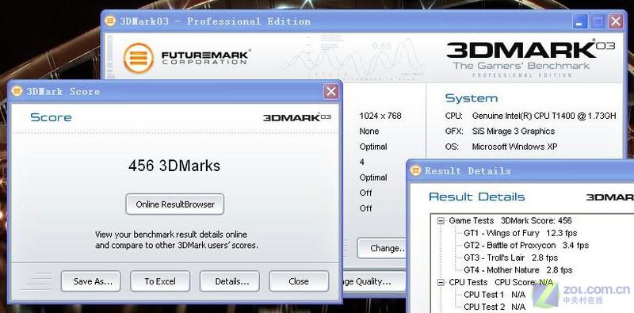Collapse the Game Tests tree node
This screenshot has width=634, height=313.
(441, 221)
